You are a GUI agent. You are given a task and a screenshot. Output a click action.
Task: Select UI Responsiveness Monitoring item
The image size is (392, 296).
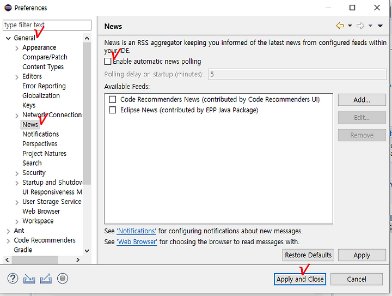point(52,192)
